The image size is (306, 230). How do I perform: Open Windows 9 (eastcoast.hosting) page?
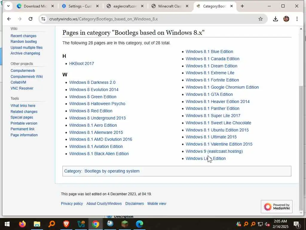(214, 151)
